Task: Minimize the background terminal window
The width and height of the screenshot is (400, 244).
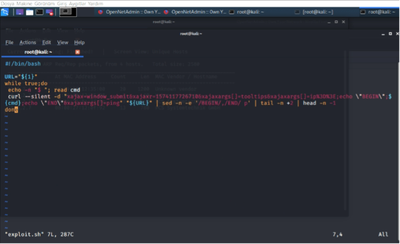Action: click(329, 22)
